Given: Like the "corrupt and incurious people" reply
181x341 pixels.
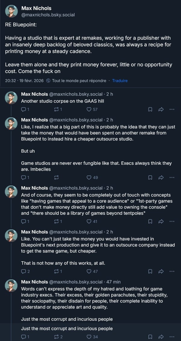Looking at the screenshot, I should click(89, 337).
